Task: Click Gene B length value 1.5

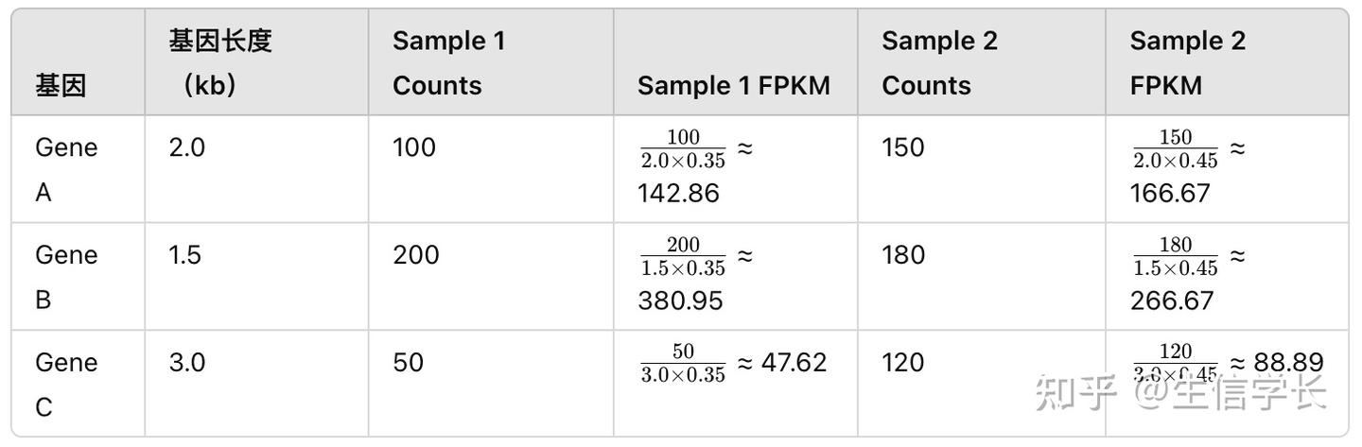Action: click(184, 255)
